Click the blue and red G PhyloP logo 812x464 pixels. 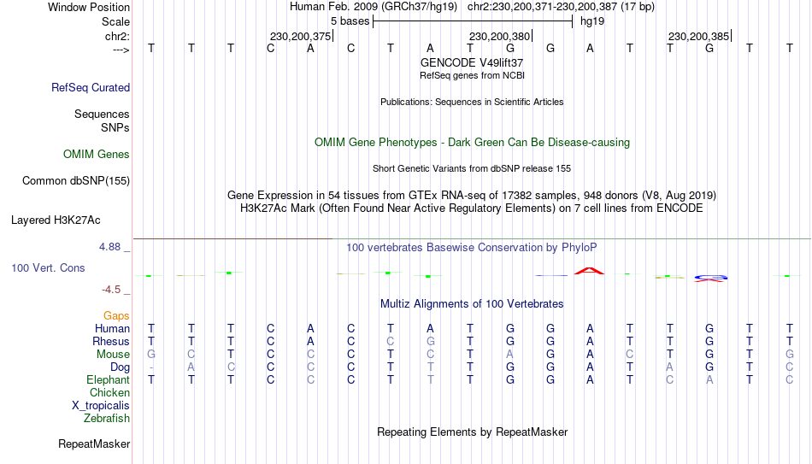tap(710, 278)
